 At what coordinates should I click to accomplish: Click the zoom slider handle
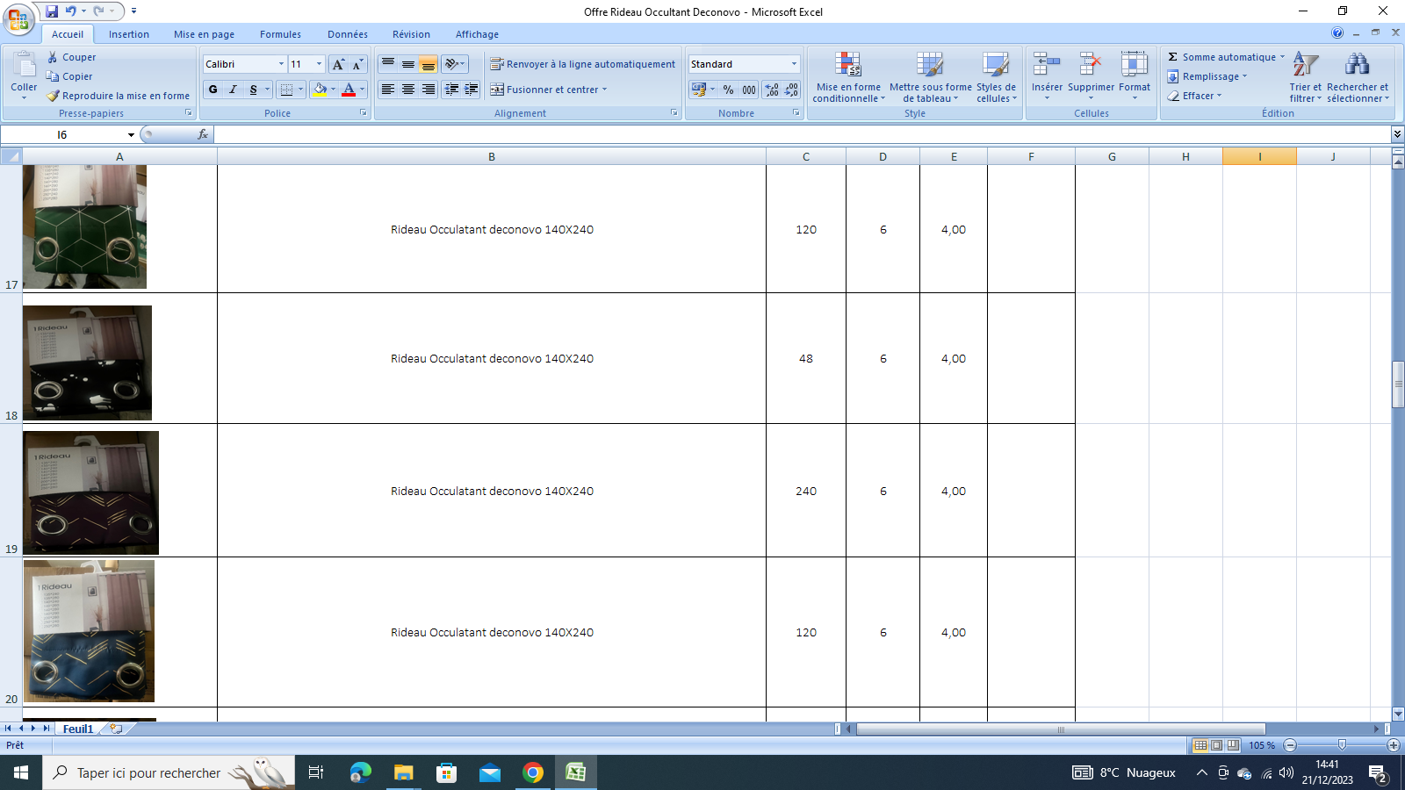click(1341, 745)
